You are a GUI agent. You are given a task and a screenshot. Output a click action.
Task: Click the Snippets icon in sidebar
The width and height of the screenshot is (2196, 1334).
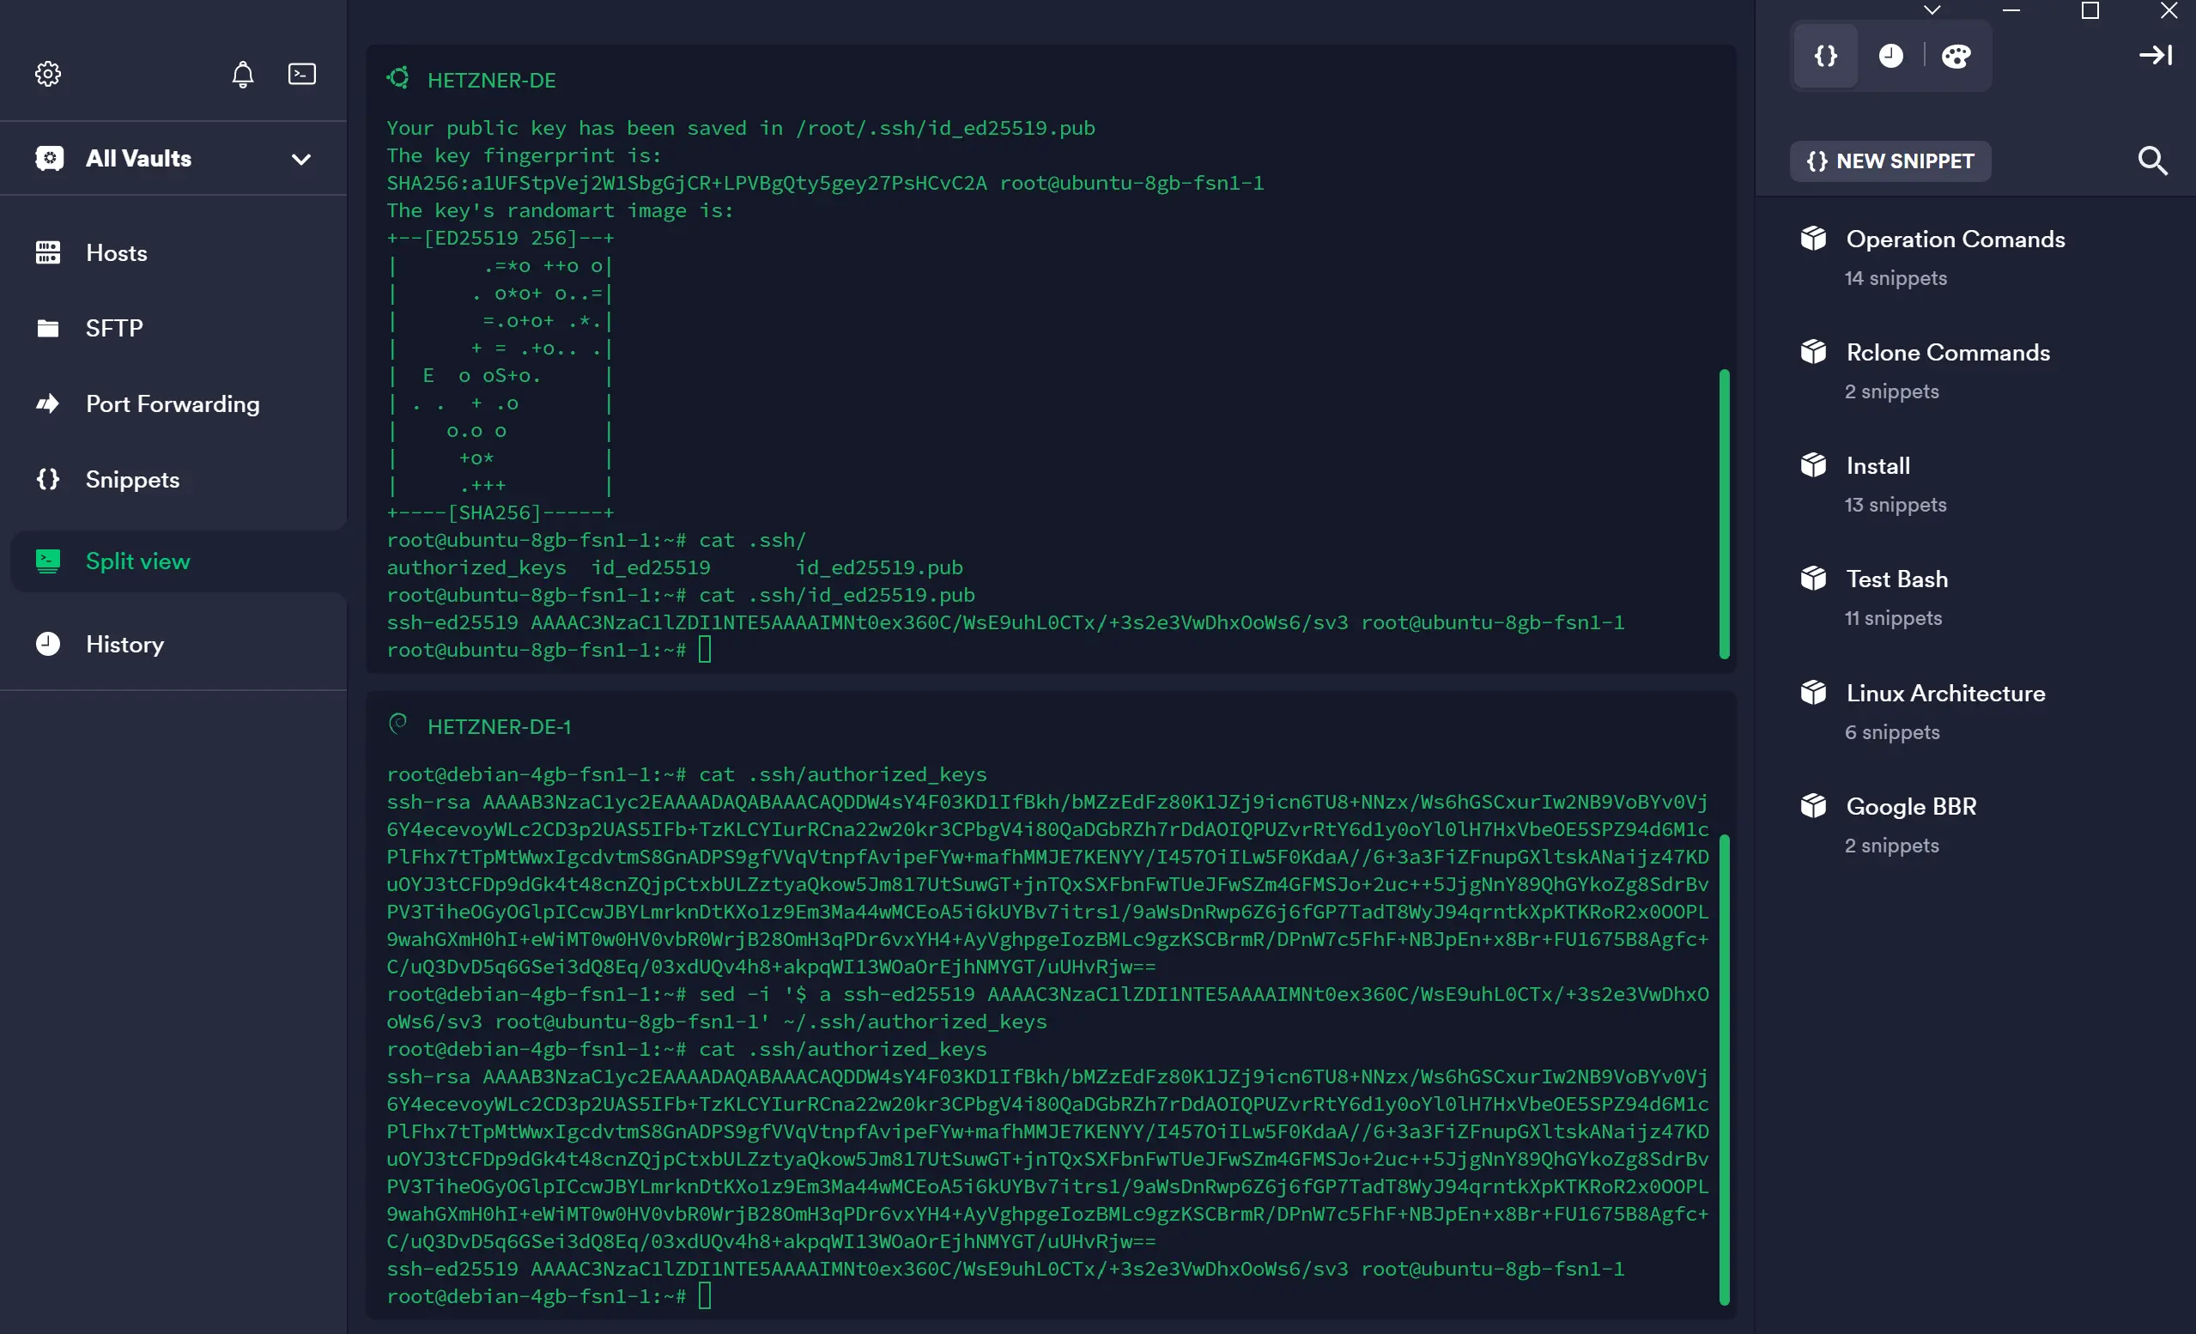[49, 478]
